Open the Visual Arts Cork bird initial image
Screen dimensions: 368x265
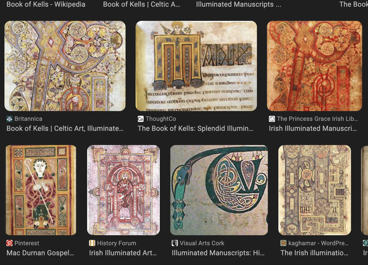point(219,190)
